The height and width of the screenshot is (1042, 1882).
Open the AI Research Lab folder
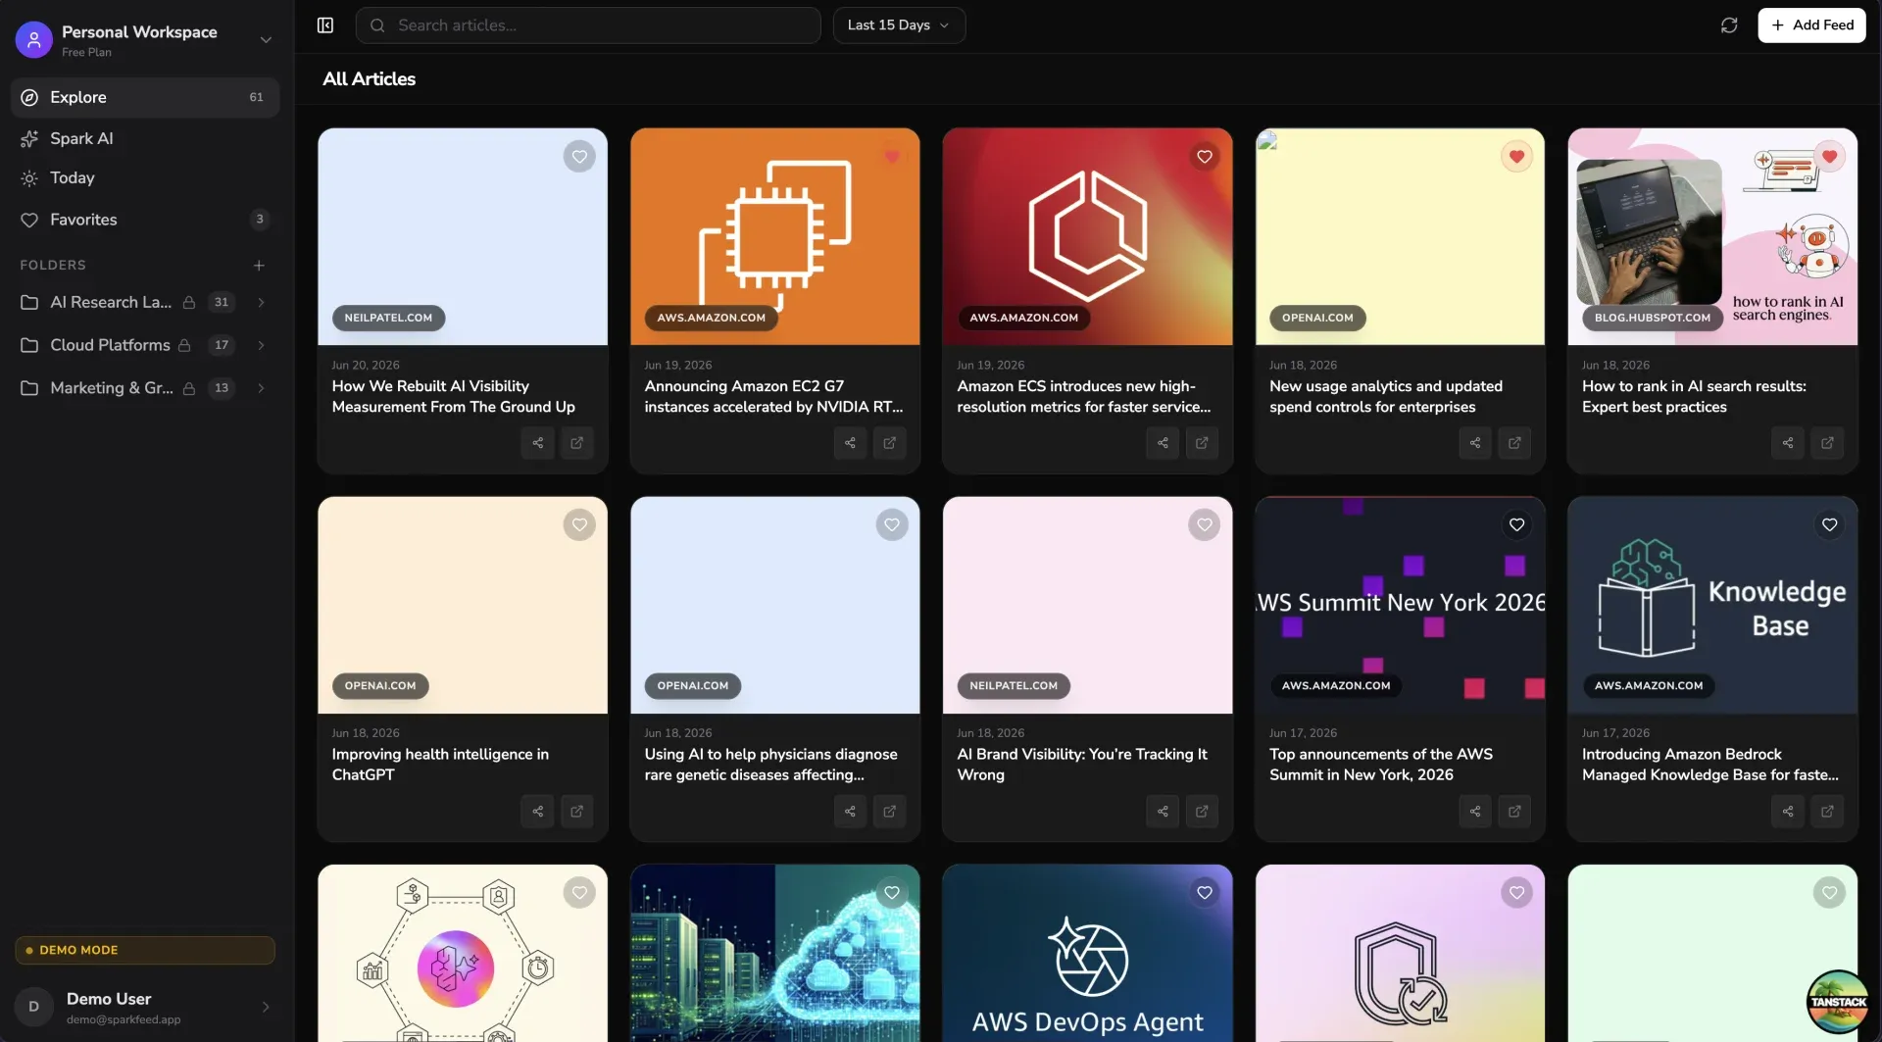[111, 303]
